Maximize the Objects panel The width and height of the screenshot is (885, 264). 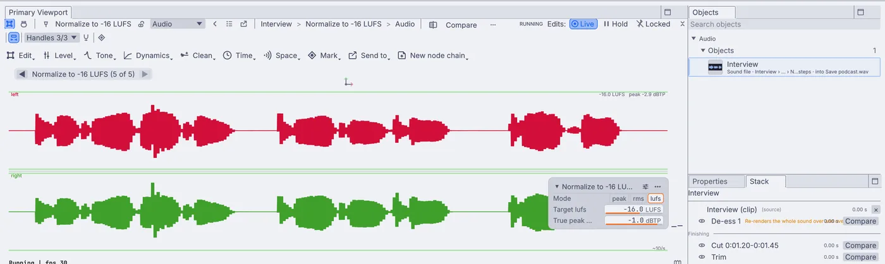tap(859, 12)
